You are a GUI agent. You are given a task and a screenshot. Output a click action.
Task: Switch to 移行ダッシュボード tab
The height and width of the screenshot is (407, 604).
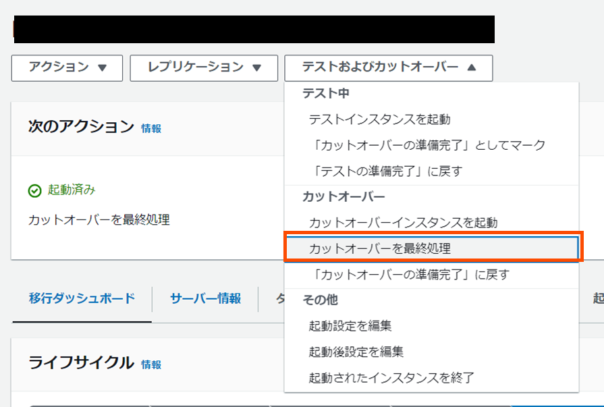click(x=82, y=298)
